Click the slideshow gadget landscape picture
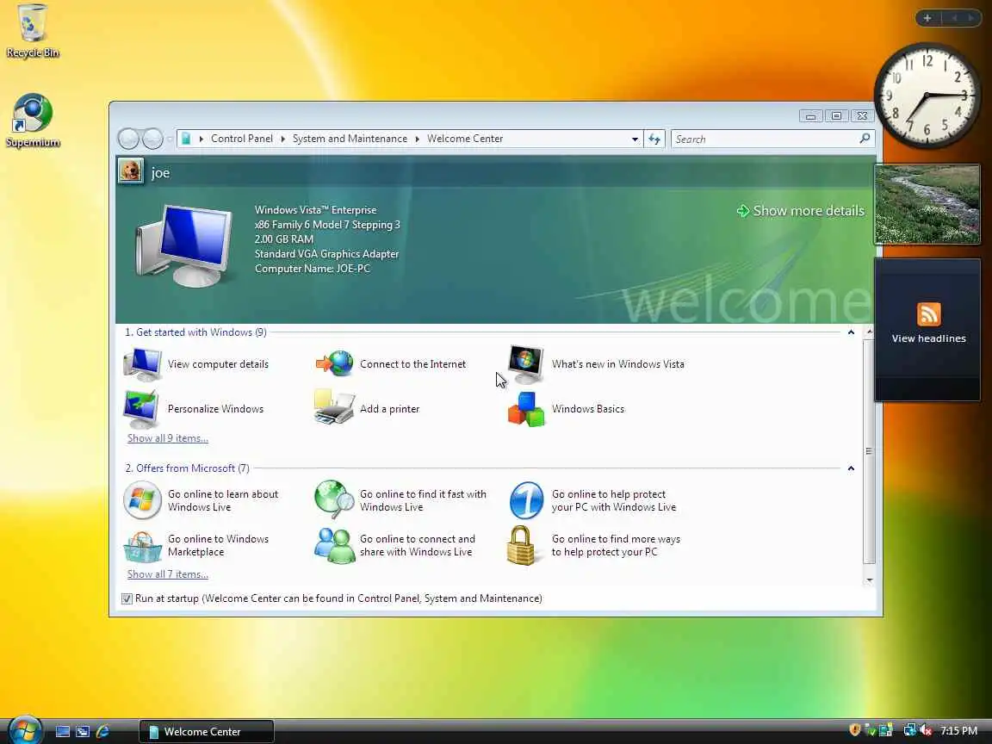 927,204
